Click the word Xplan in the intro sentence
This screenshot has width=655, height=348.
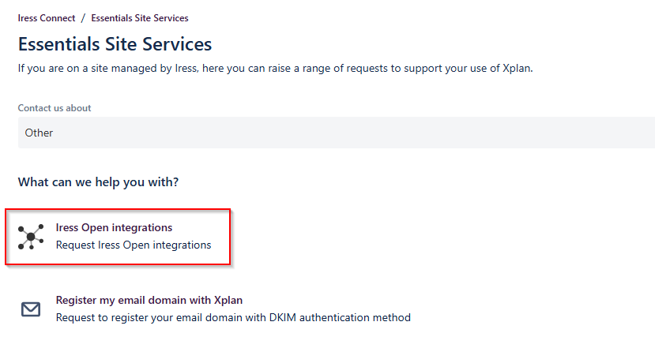pos(518,69)
